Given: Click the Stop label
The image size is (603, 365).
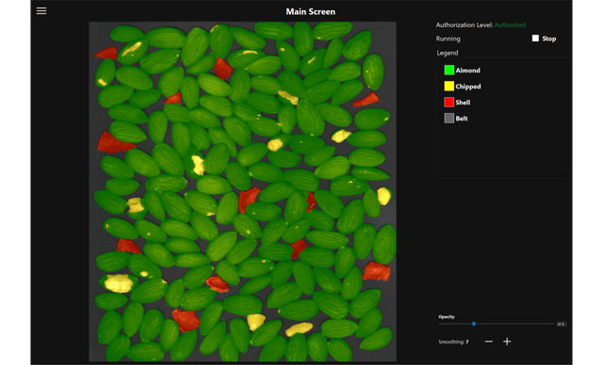Looking at the screenshot, I should (x=549, y=39).
